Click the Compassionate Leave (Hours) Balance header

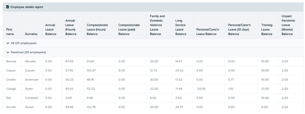(97, 29)
